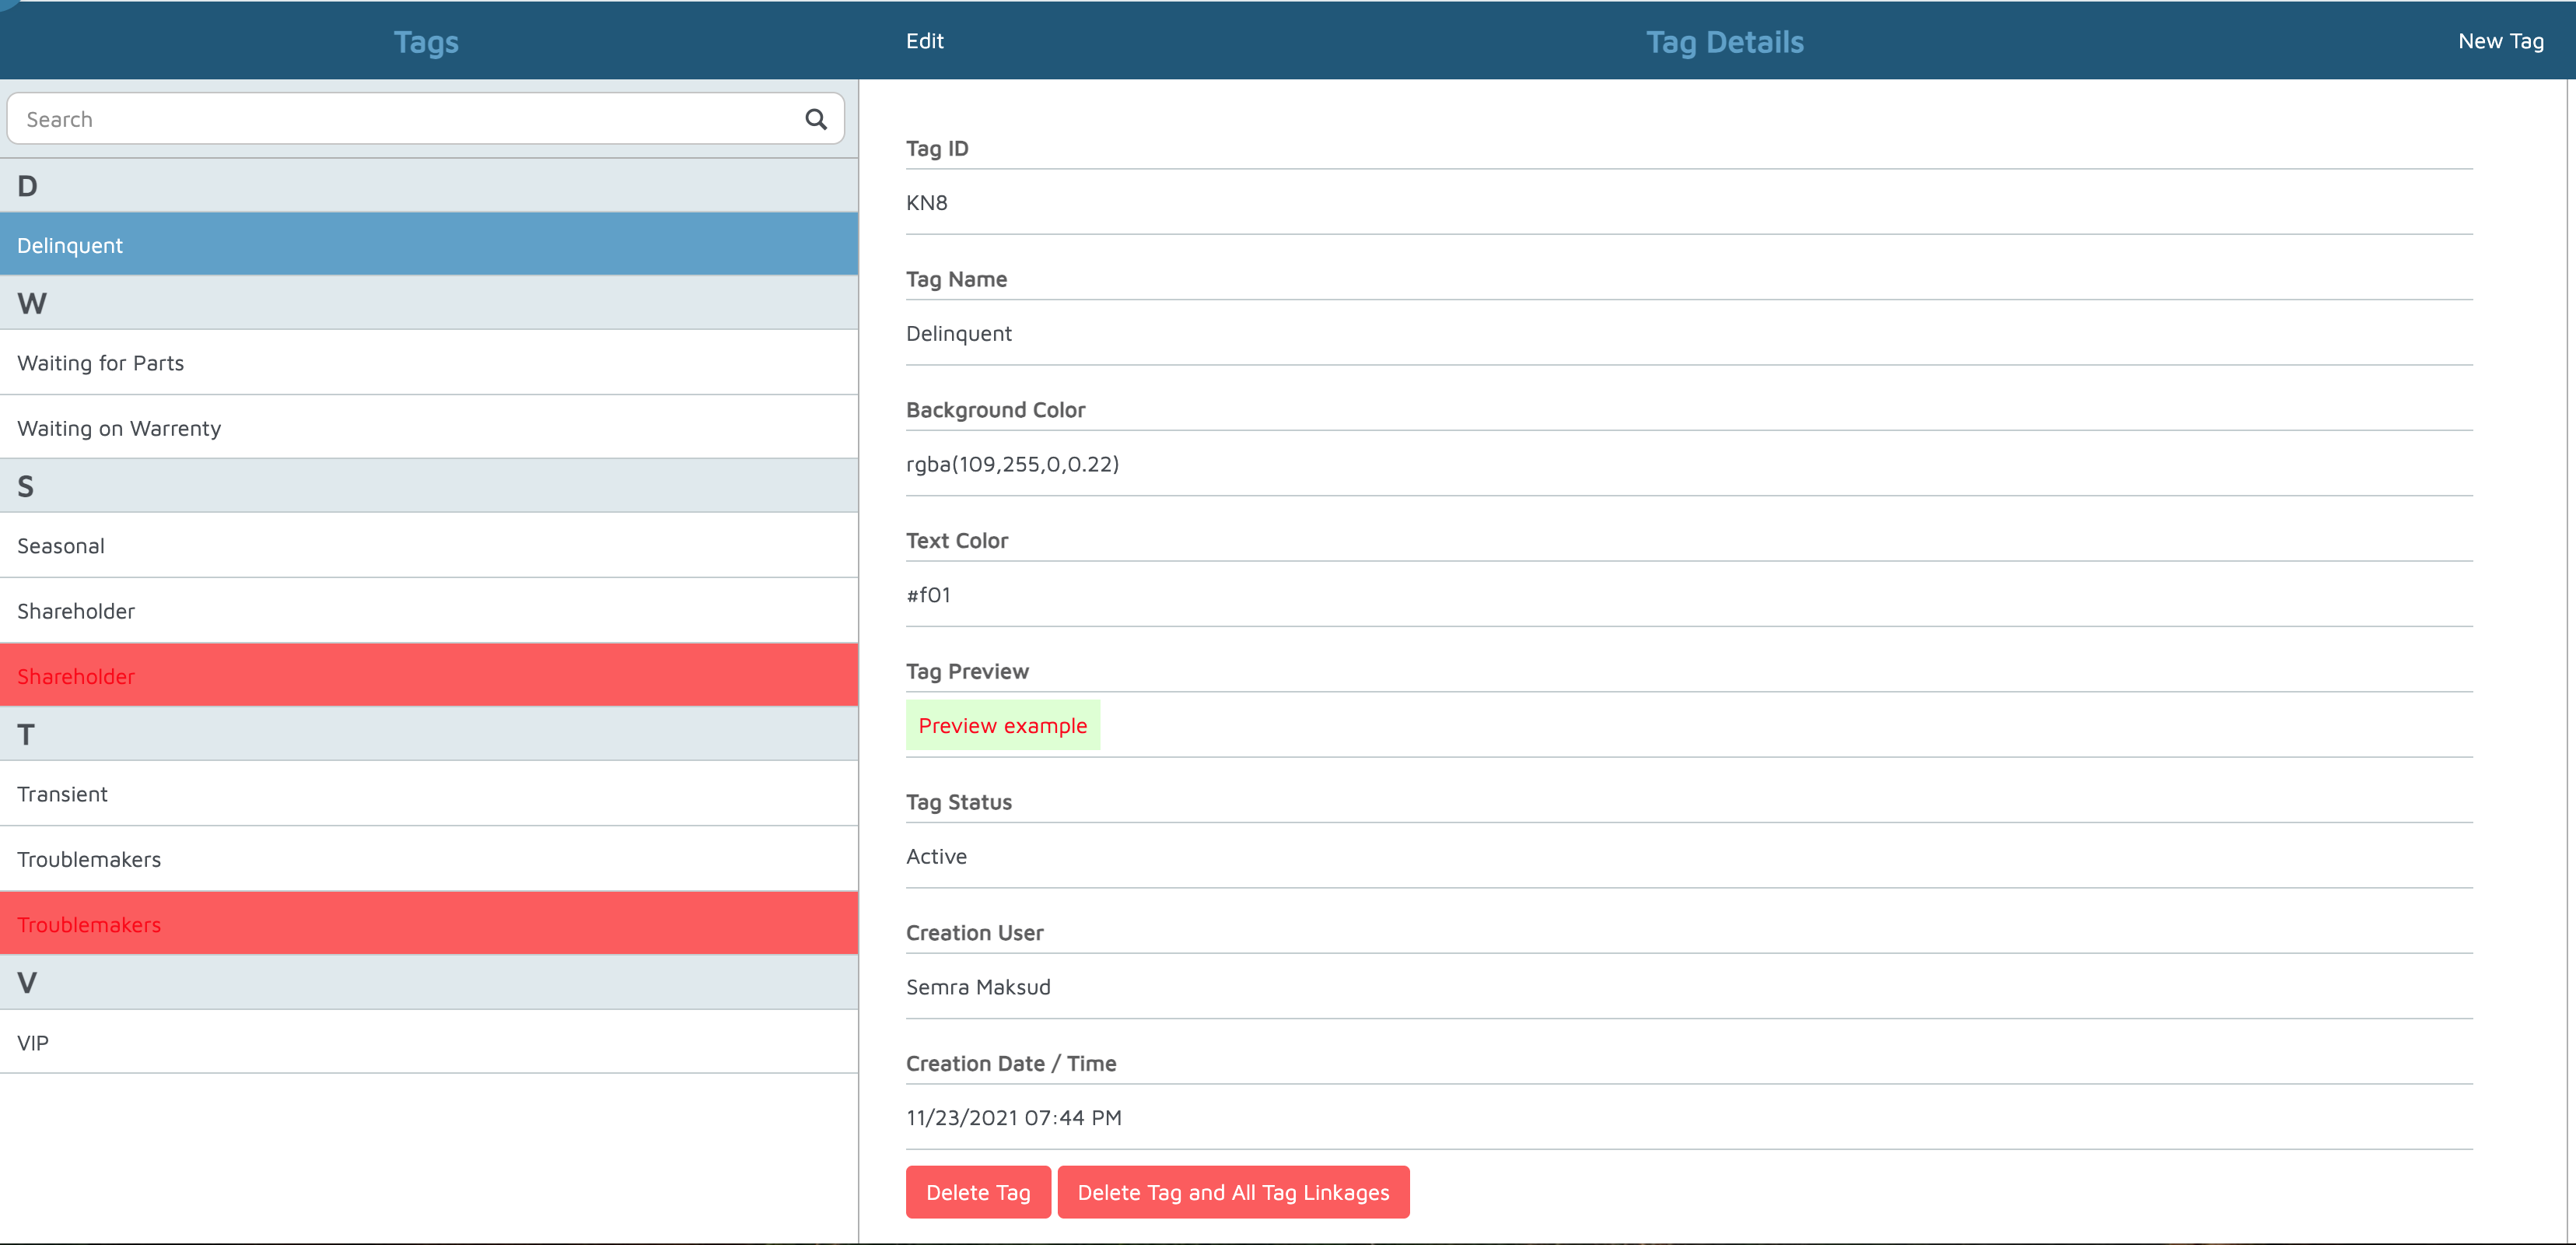Select red-highlighted Troublemakers tag
Viewport: 2576px width, 1245px height.
428,924
